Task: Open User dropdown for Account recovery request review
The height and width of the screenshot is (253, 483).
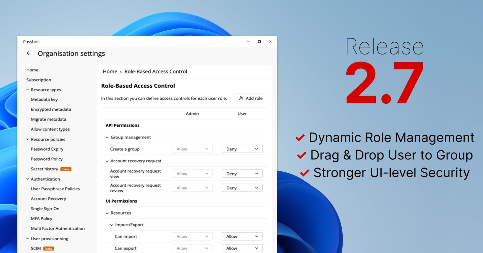Action: point(242,188)
